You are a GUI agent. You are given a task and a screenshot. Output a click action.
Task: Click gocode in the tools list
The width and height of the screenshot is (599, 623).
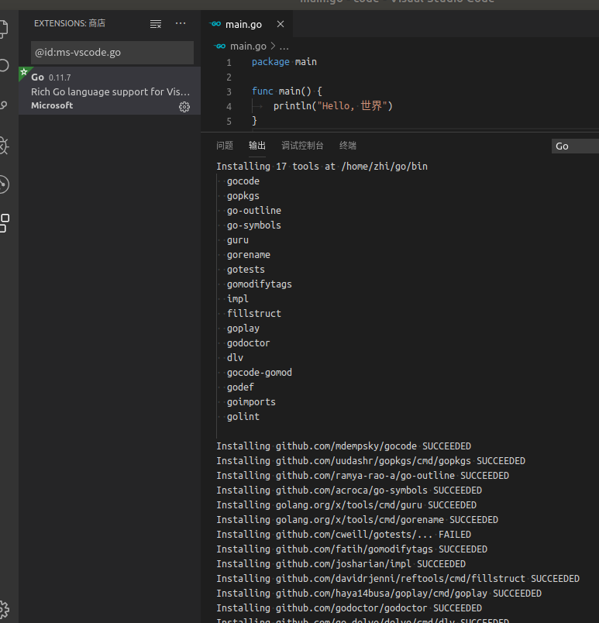243,181
